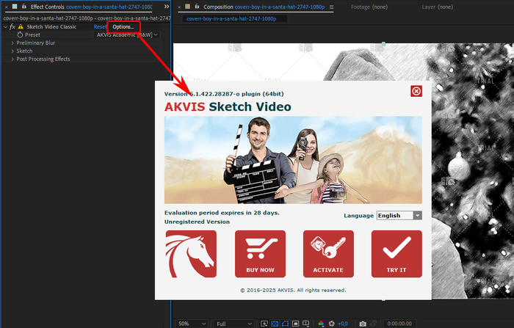Viewport: 514px width, 328px height.
Task: Close the Effect Controls panel tab
Action: (6, 7)
